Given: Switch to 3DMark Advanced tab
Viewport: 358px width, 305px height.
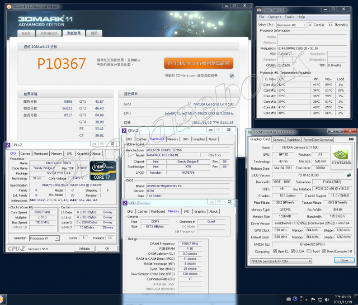Looking at the screenshot, I should click(x=49, y=34).
